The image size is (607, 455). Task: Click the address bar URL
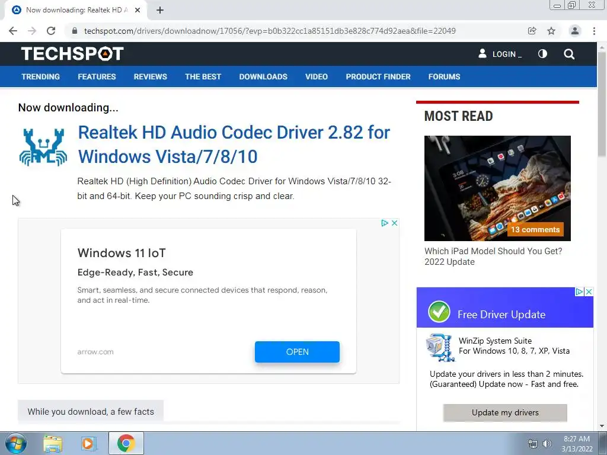(270, 31)
